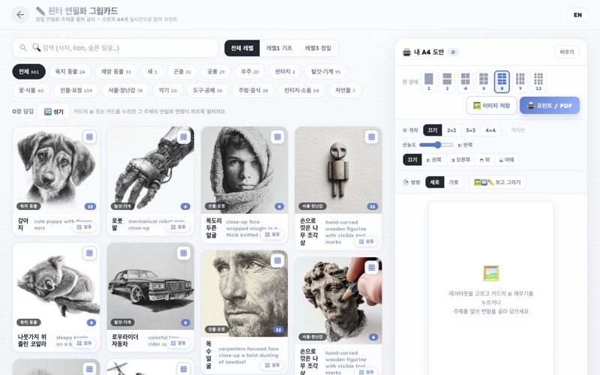Click the 모두 button on the robot arm card

click(178, 227)
